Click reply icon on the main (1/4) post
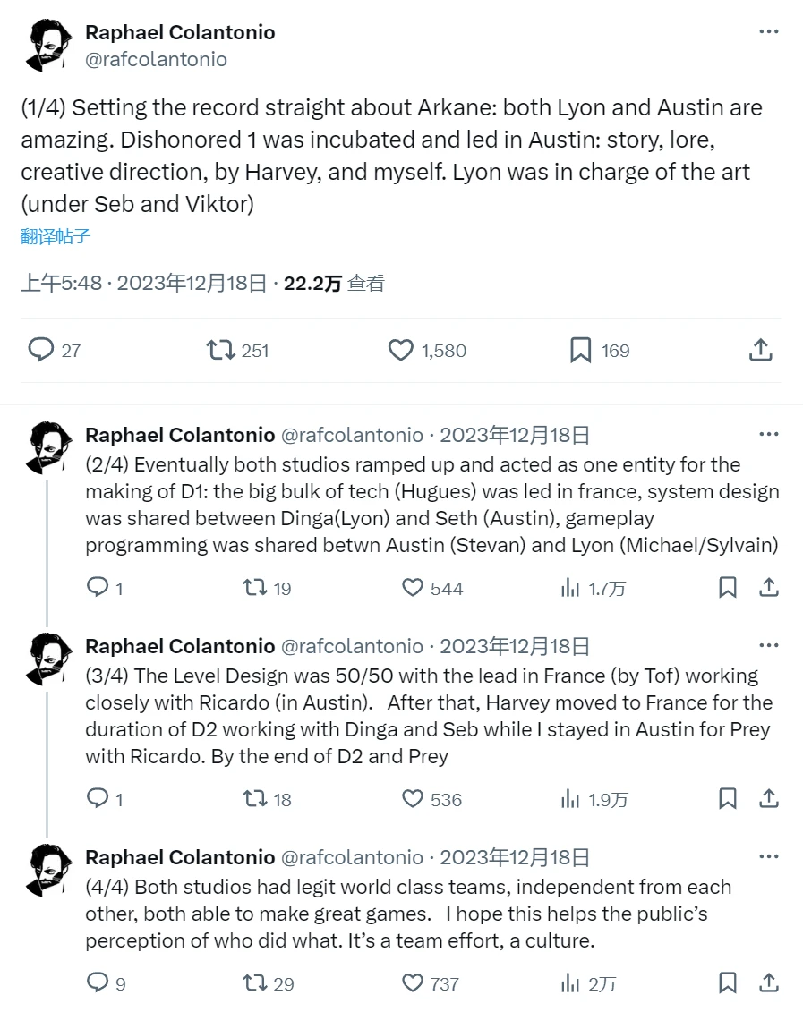Viewport: 803px width, 1012px height. pos(41,350)
